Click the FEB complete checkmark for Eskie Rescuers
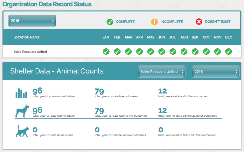 pos(117,52)
